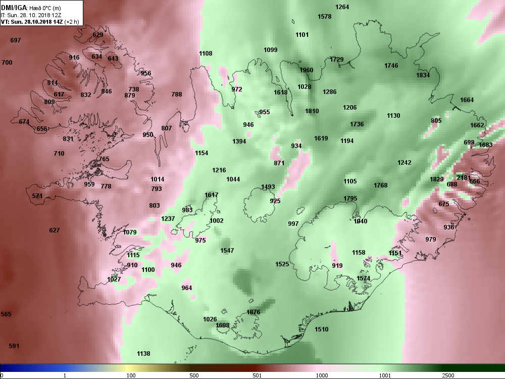Click the map value 788
Image resolution: width=505 pixels, height=379 pixels.
coord(177,94)
